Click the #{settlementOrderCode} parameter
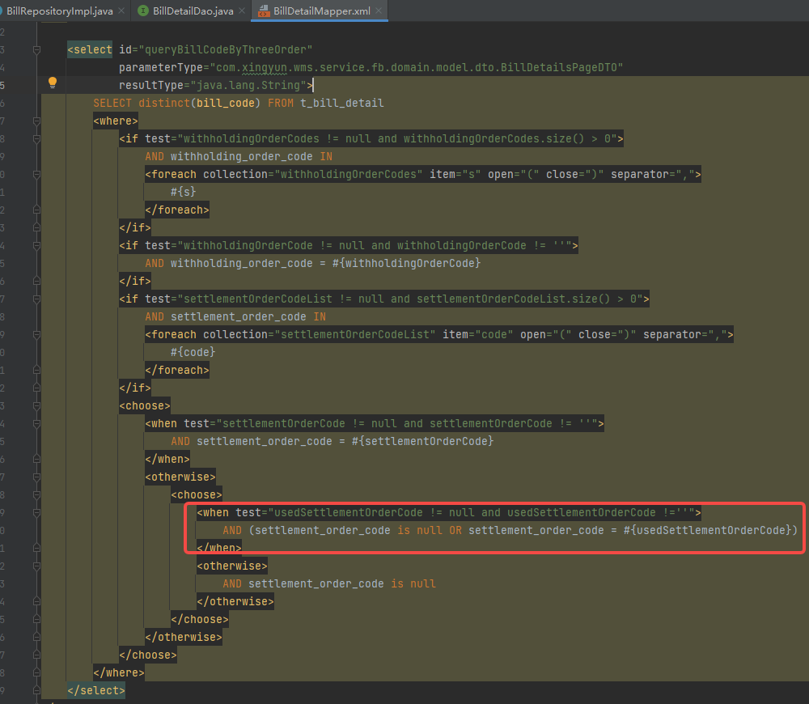The height and width of the screenshot is (704, 809). (422, 441)
